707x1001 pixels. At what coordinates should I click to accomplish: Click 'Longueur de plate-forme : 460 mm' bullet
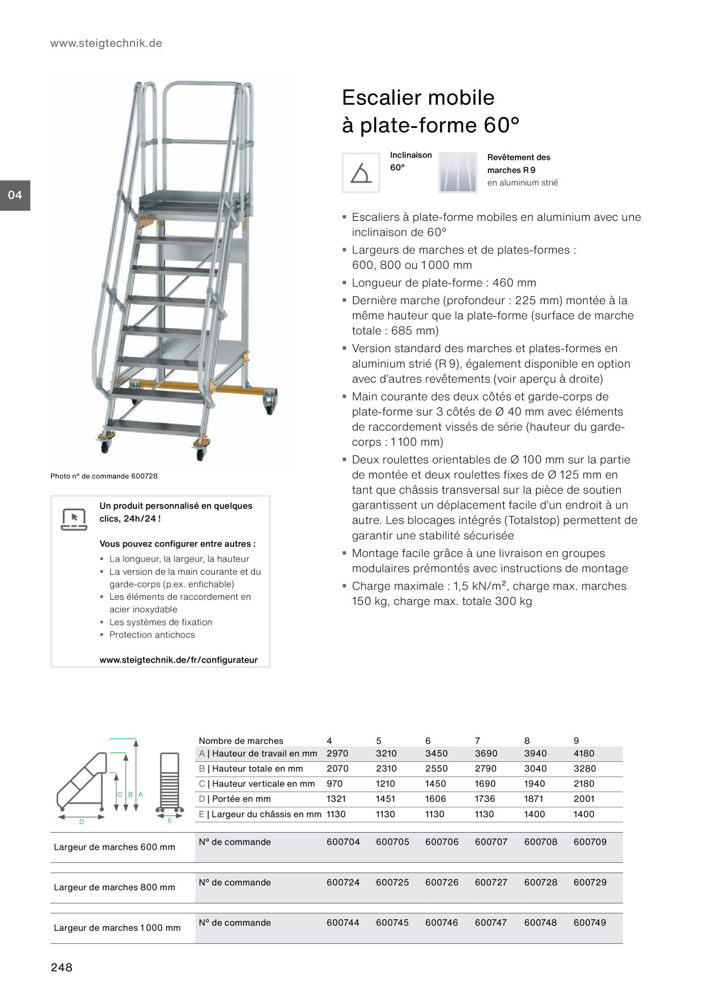(444, 282)
